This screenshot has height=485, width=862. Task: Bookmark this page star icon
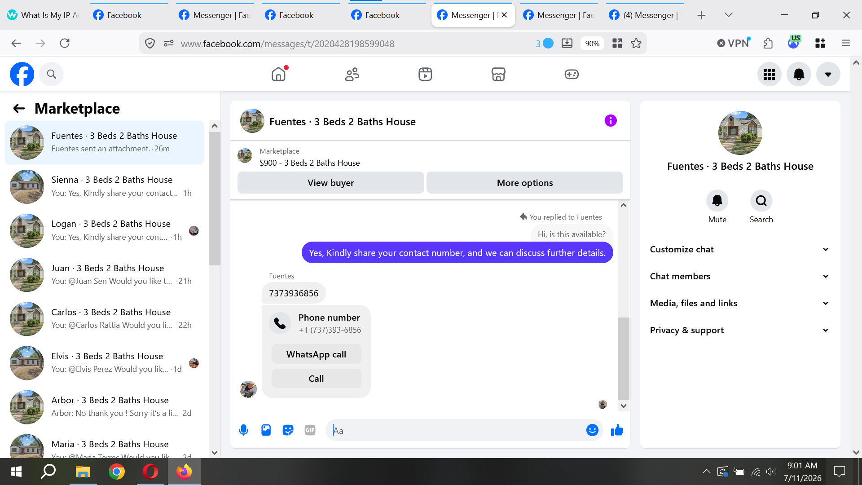[x=636, y=43]
